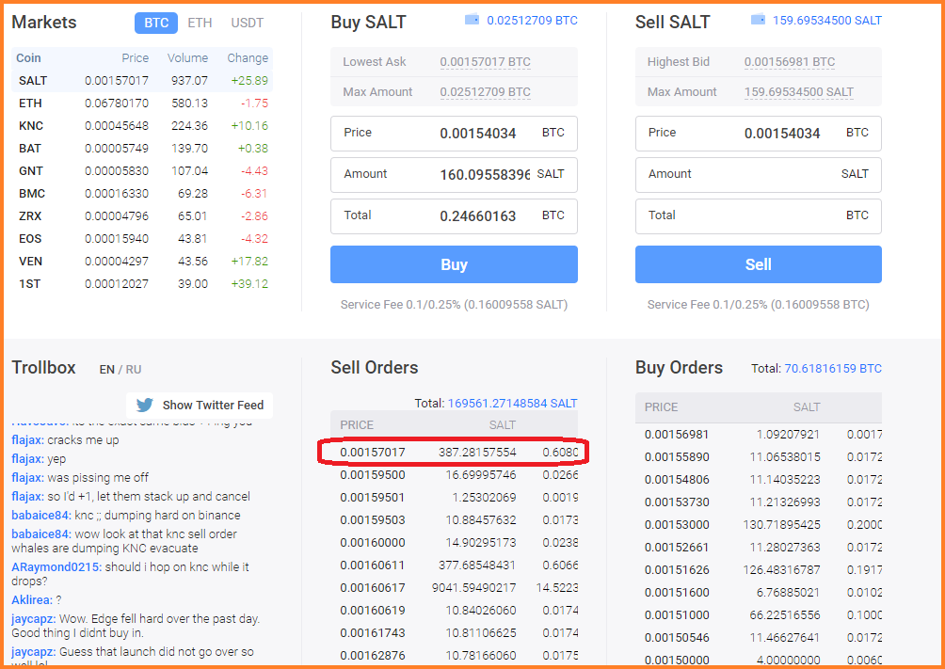Switch Trollbox language to RU
Viewport: 945px width, 669px height.
tap(134, 370)
